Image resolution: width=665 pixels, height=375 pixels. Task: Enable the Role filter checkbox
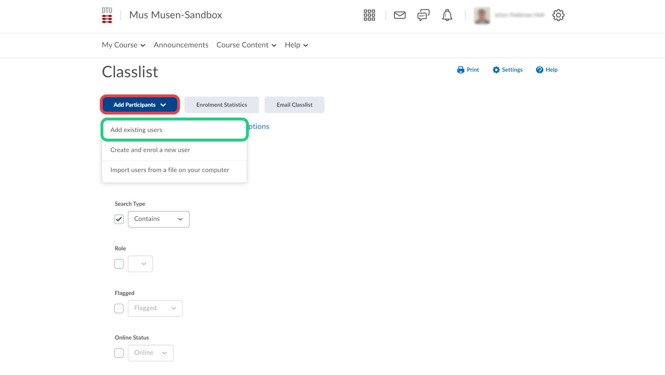[119, 264]
